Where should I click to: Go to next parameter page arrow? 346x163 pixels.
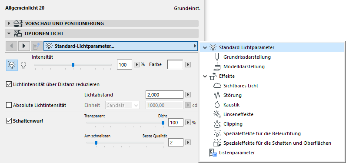(x=24, y=46)
